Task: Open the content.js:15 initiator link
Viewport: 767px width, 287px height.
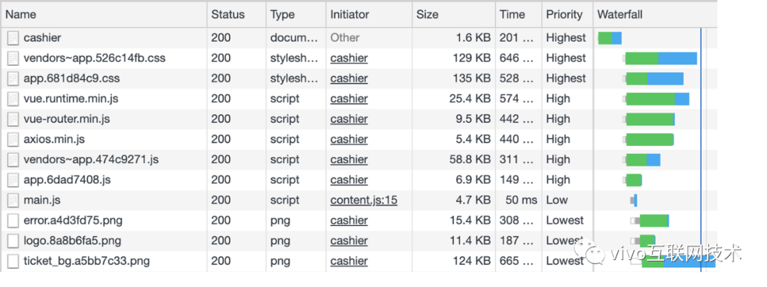Action: [x=364, y=201]
